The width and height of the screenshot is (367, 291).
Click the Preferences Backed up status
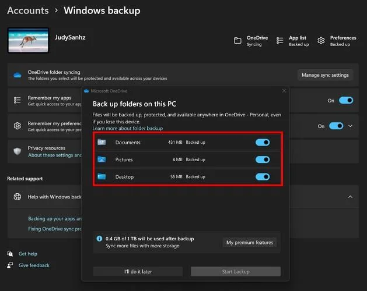tap(340, 44)
